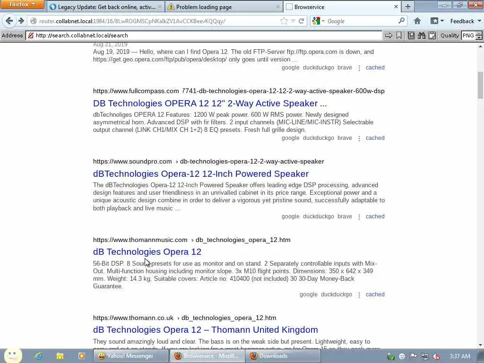The height and width of the screenshot is (363, 484).
Task: Decrease Quality with the stepper down arrow
Action: pyautogui.click(x=479, y=38)
